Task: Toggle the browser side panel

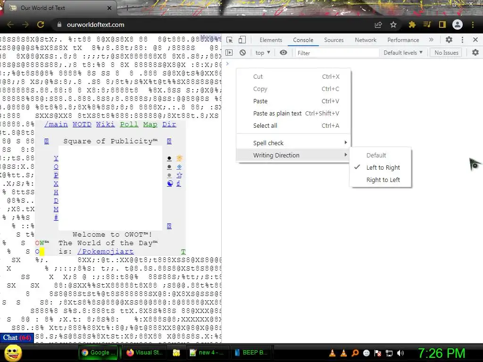Action: click(442, 25)
